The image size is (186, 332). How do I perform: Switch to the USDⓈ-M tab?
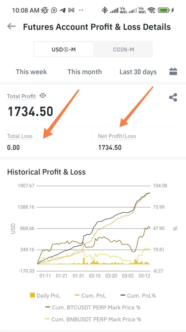64,50
